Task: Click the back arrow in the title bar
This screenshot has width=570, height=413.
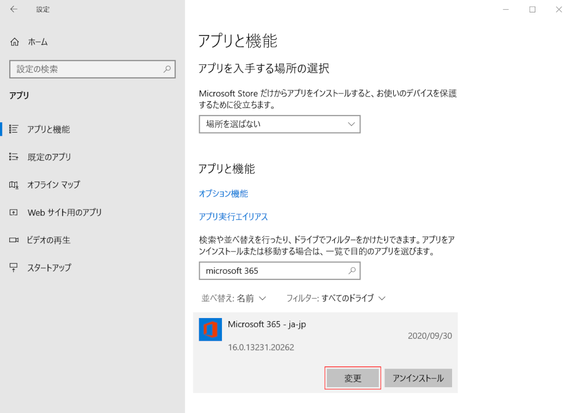Action: (x=13, y=9)
